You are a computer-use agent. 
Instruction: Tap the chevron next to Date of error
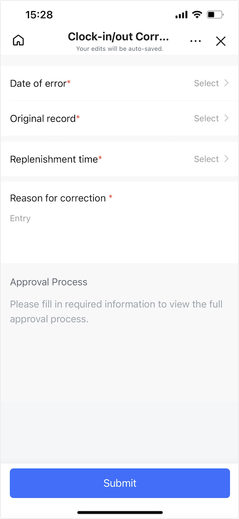[x=226, y=83]
